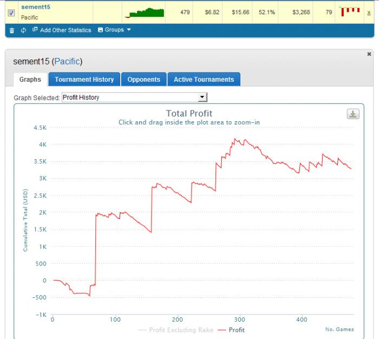Expand the Groups dropdown arrow
Viewport: 379px width, 339px height.
(x=129, y=29)
